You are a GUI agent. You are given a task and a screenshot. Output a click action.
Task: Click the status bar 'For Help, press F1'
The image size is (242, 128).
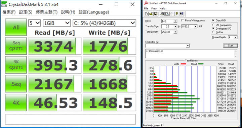(x=153, y=125)
